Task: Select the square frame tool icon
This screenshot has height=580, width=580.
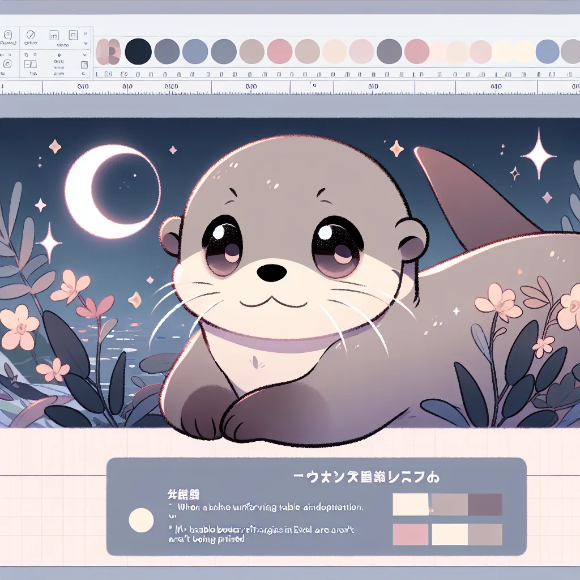Action: 73,35
